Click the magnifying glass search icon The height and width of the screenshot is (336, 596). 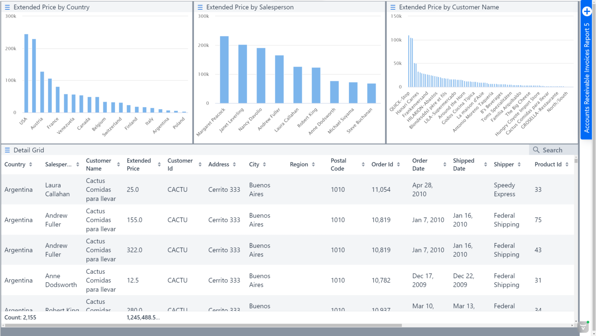536,150
